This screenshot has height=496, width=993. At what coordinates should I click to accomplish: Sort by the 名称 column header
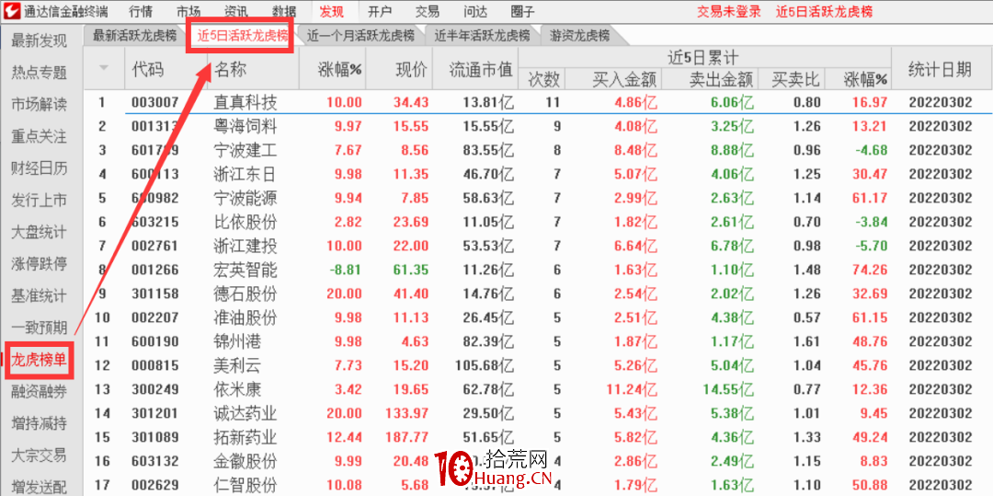click(x=231, y=68)
